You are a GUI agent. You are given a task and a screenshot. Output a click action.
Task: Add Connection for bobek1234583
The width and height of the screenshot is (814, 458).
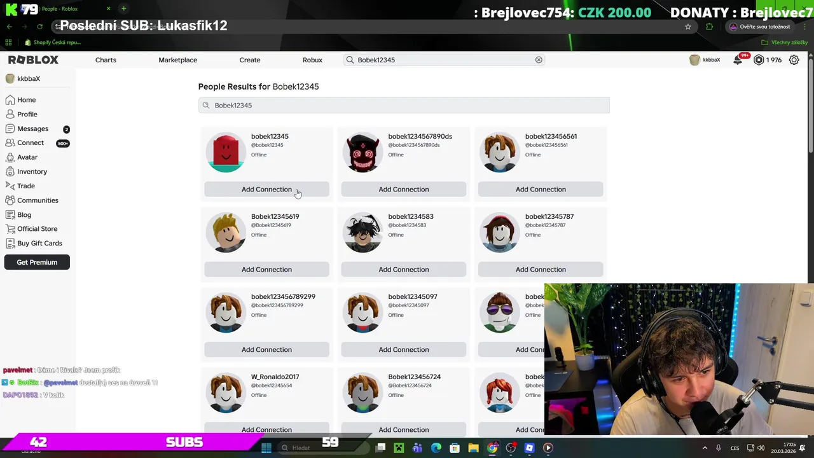pyautogui.click(x=404, y=270)
